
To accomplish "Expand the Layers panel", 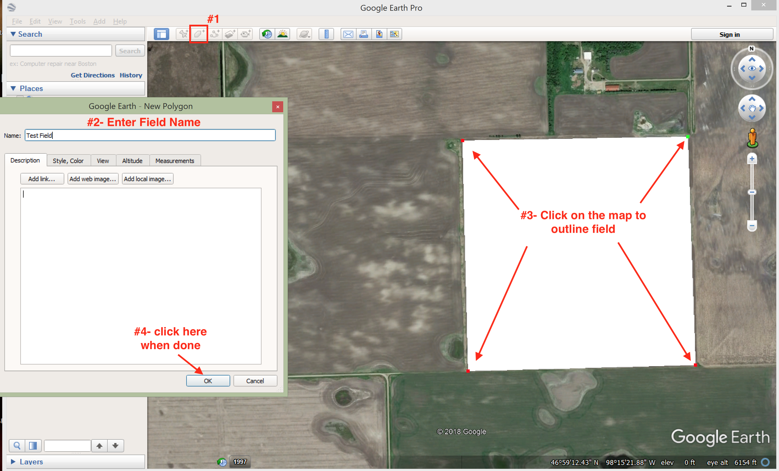I will coord(13,461).
